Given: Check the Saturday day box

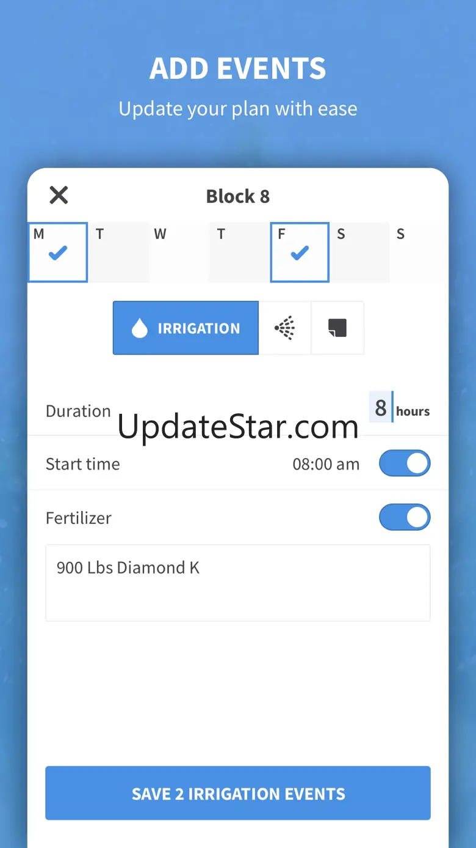Looking at the screenshot, I should click(360, 252).
